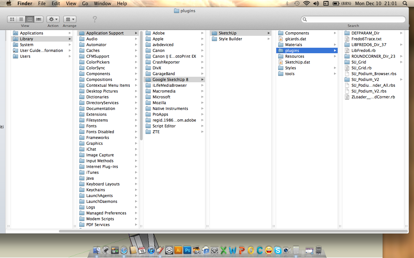Click inside the Search field

[354, 19]
